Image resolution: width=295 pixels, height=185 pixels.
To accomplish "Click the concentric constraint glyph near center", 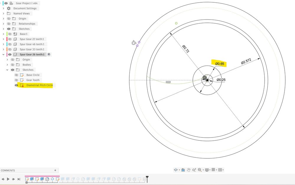I will click(205, 77).
